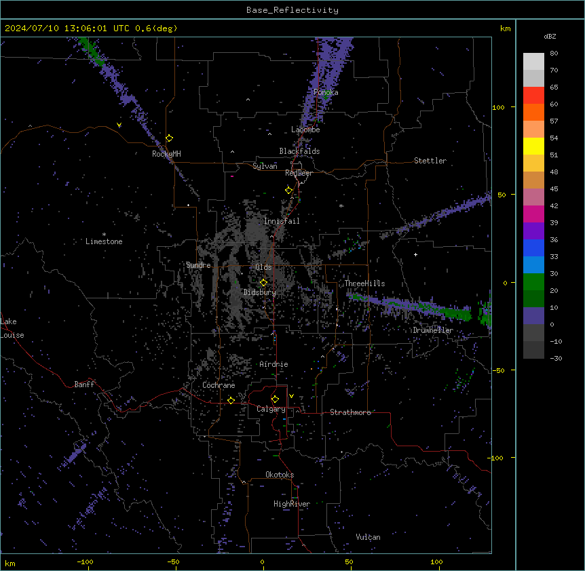The height and width of the screenshot is (571, 585).
Task: Click the Innisfail label
Action: (282, 221)
